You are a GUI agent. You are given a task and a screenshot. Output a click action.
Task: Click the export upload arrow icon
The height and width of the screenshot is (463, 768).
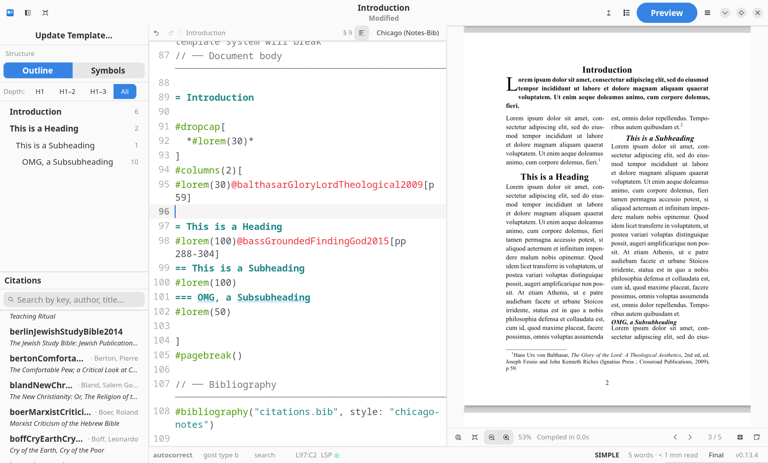609,13
